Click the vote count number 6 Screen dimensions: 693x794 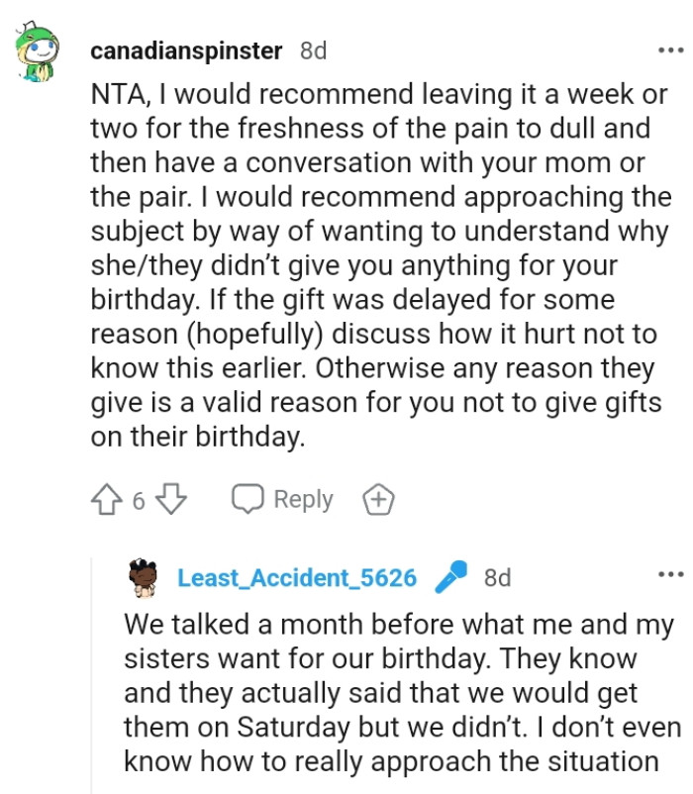point(139,501)
